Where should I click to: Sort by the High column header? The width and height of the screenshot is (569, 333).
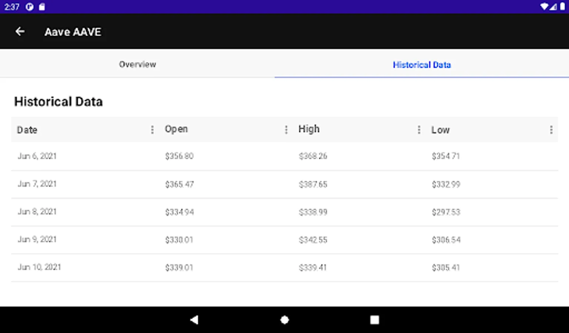click(309, 129)
